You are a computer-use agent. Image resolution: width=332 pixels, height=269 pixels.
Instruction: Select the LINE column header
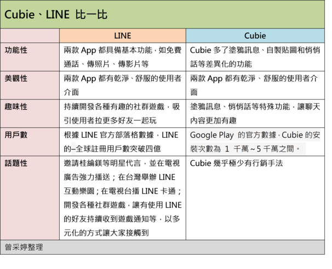[x=122, y=36]
